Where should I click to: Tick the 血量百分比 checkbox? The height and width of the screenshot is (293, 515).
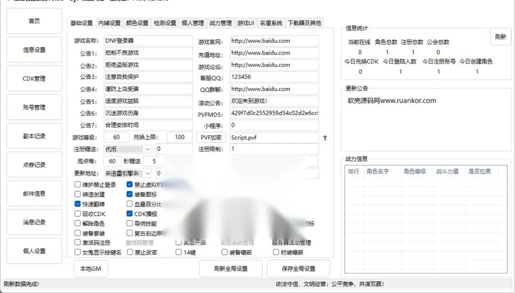pyautogui.click(x=129, y=204)
